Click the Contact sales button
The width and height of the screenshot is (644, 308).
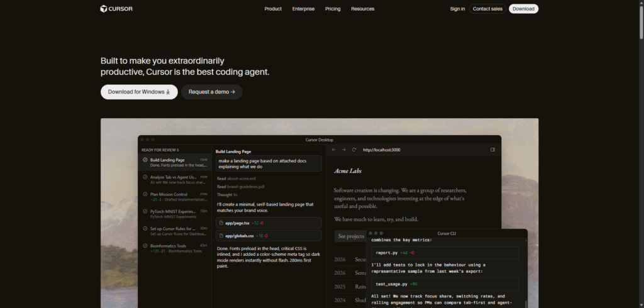(x=487, y=9)
